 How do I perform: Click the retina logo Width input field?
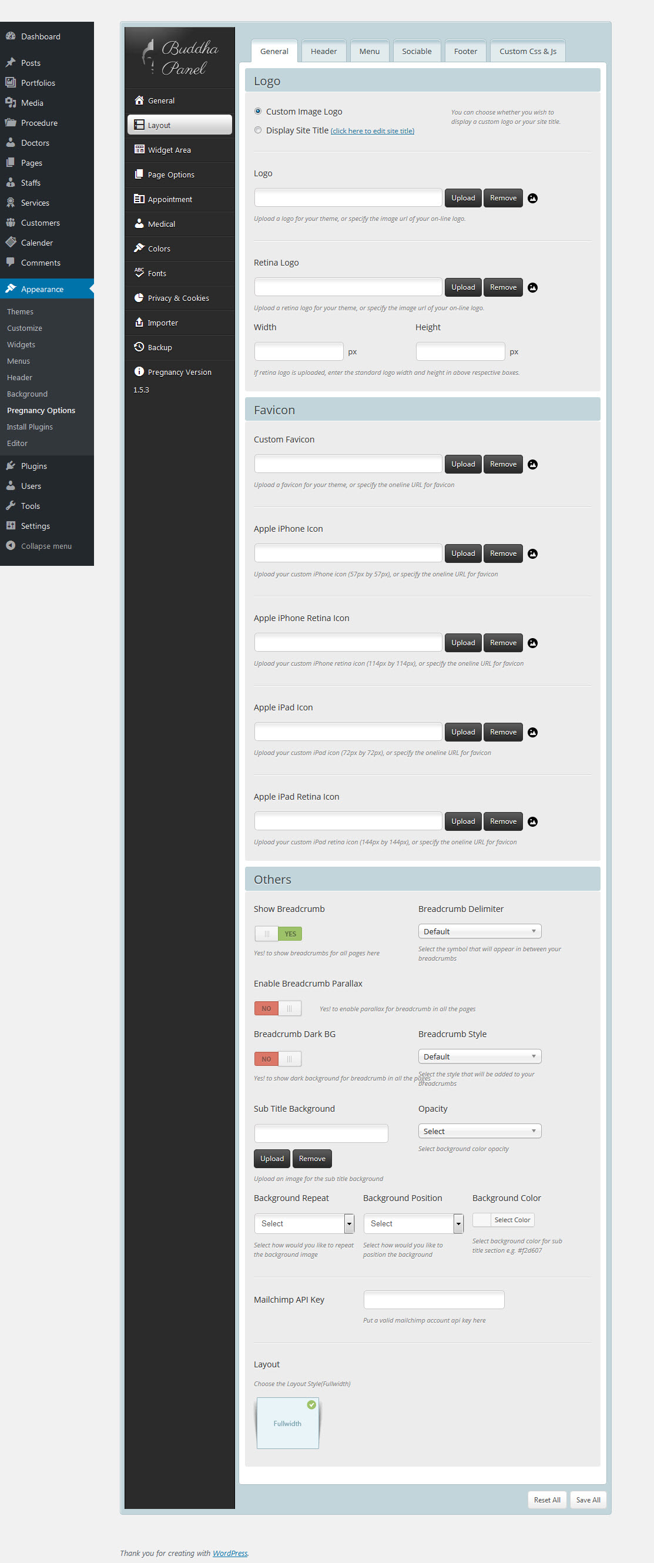click(x=299, y=351)
